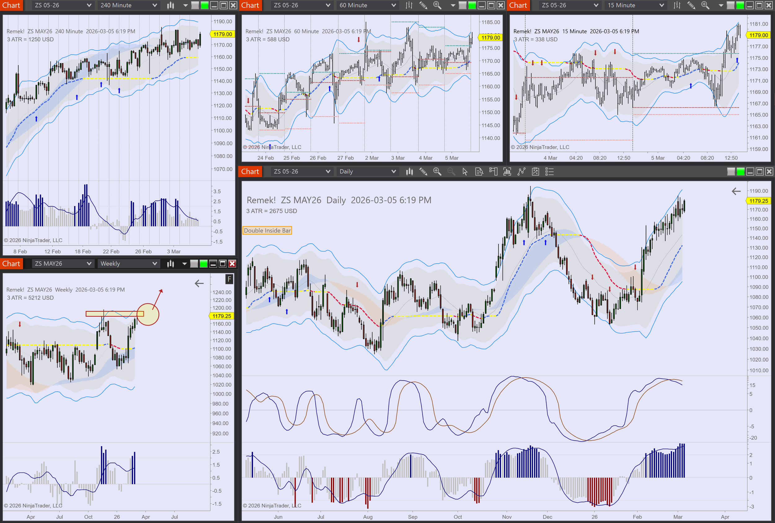Toggle green link button on Daily chart

pyautogui.click(x=740, y=172)
